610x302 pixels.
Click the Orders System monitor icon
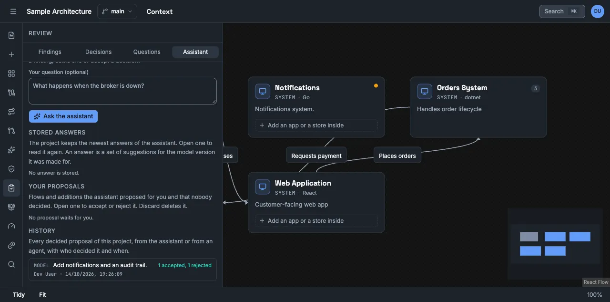425,92
